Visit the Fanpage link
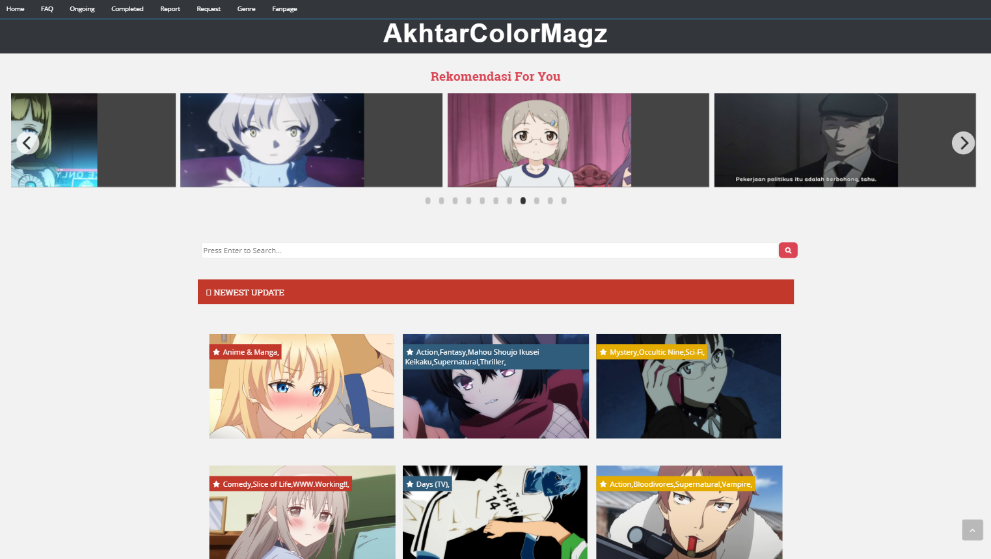Screen dimensions: 991x559 pyautogui.click(x=284, y=9)
